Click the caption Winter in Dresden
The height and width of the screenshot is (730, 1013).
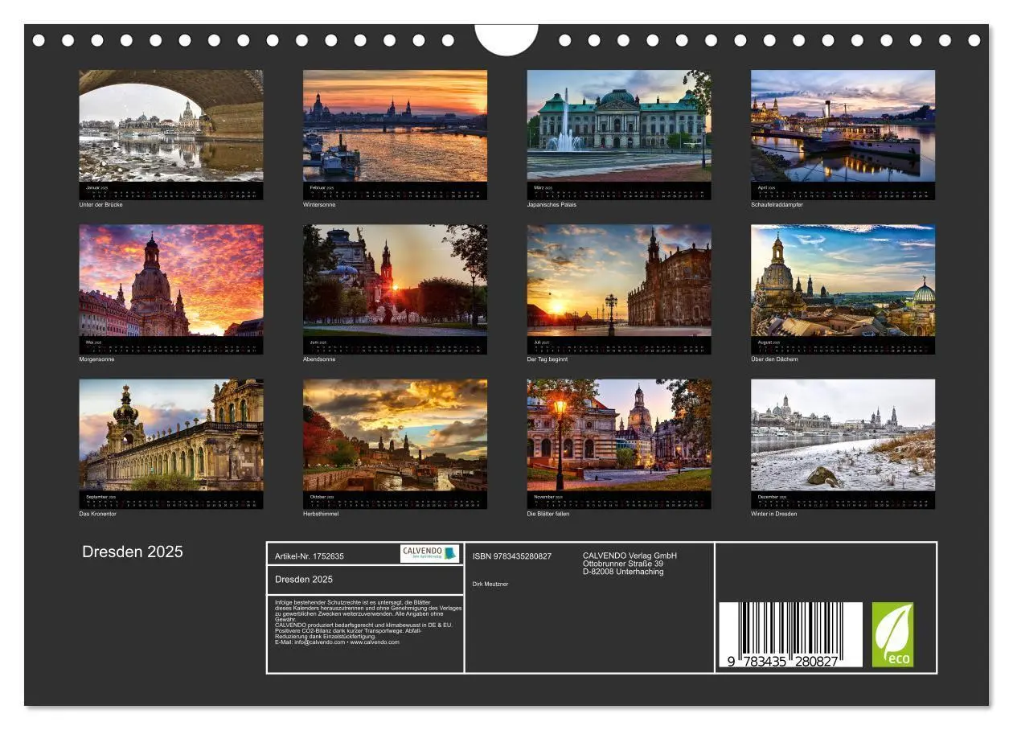774,514
